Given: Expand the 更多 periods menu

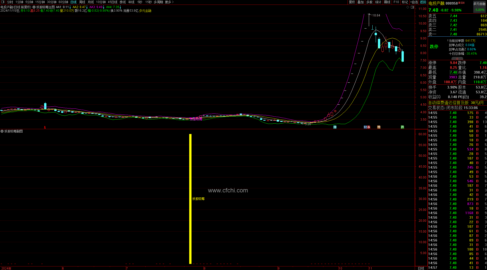Looking at the screenshot, I should coord(169,2).
